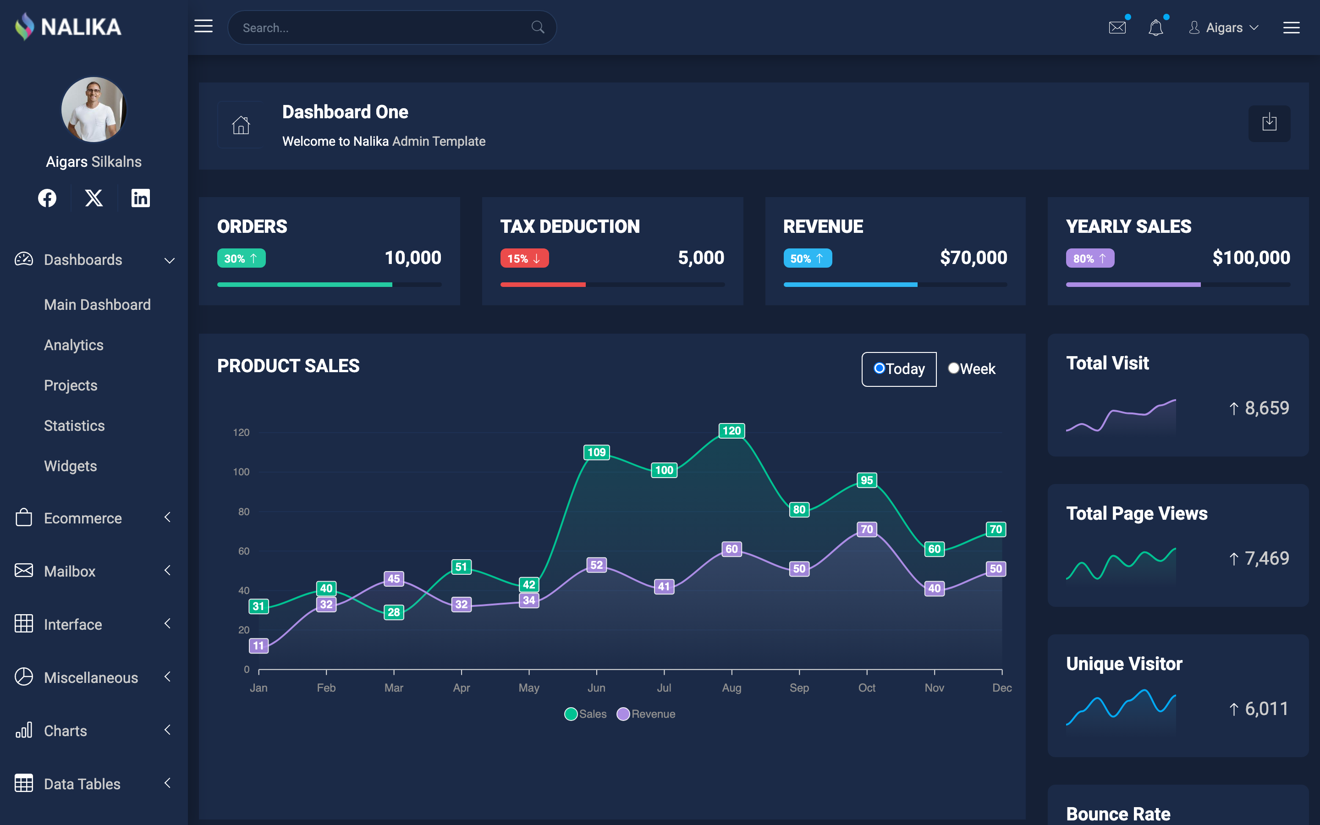Expand the Data Tables menu chevron
Image resolution: width=1320 pixels, height=825 pixels.
click(167, 783)
